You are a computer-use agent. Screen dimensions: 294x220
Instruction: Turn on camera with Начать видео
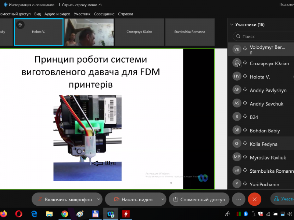click(x=133, y=199)
